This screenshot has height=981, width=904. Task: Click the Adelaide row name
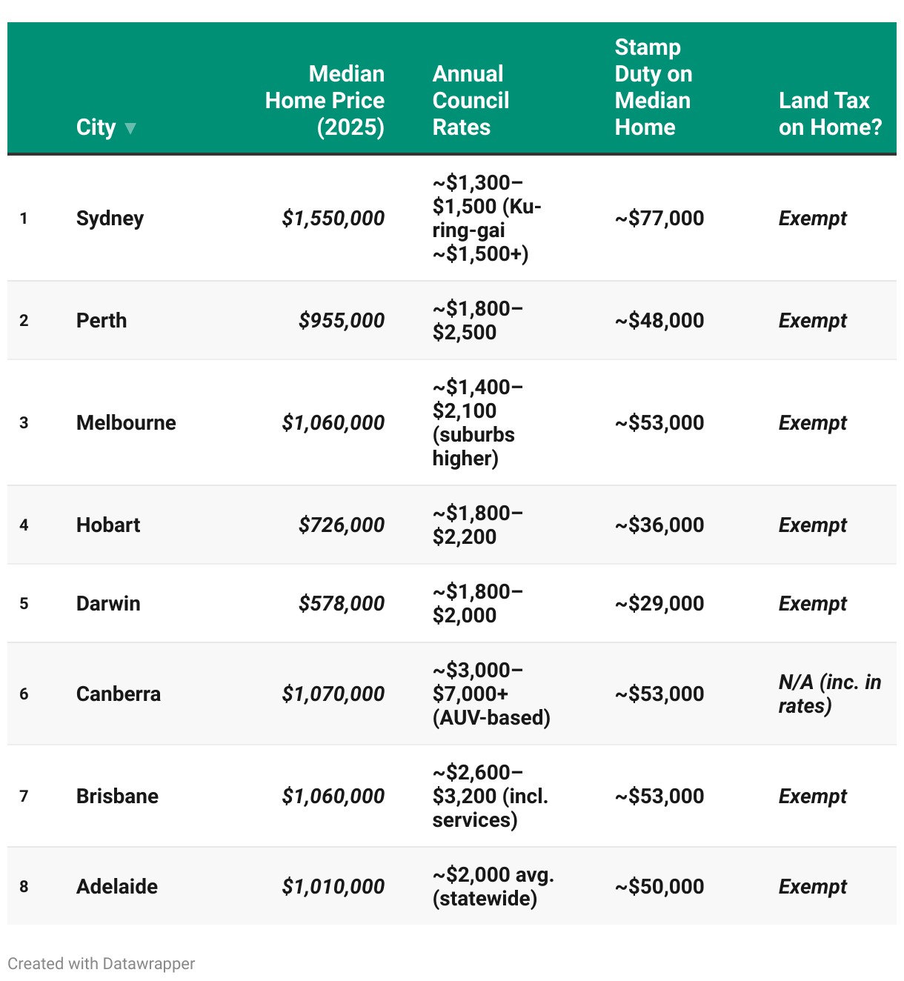point(117,886)
